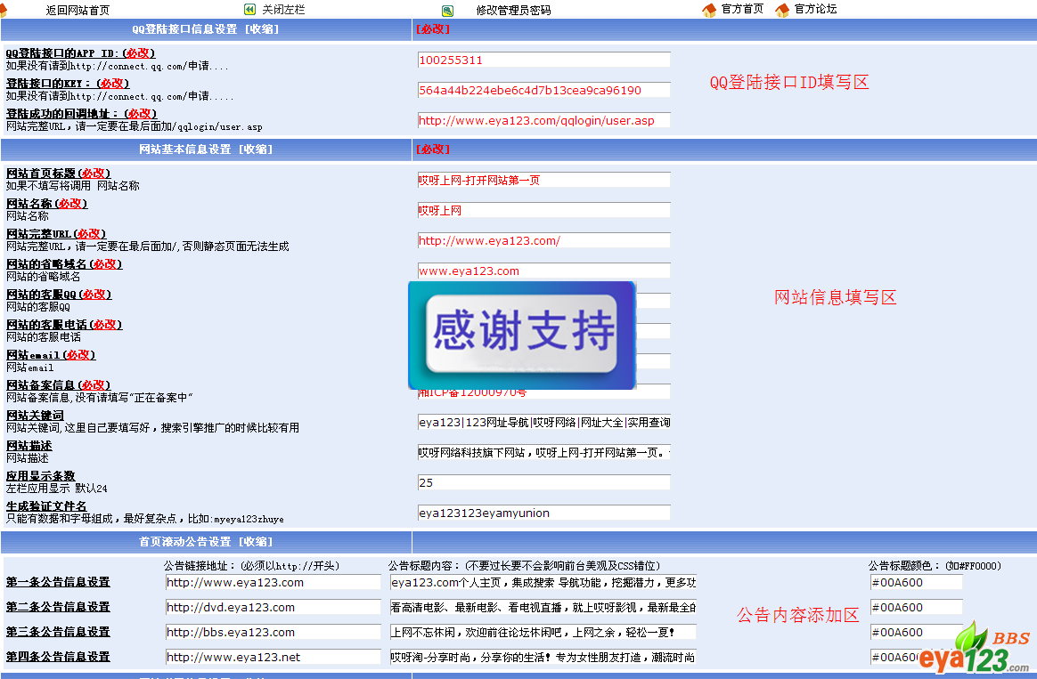Collapse the QQ登陆接口信息设置 section via [收缩]
The height and width of the screenshot is (679, 1037).
[x=262, y=29]
